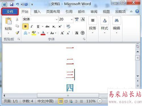
Task: Open the 邮件 (Mailings) tab
Action: (x=81, y=12)
